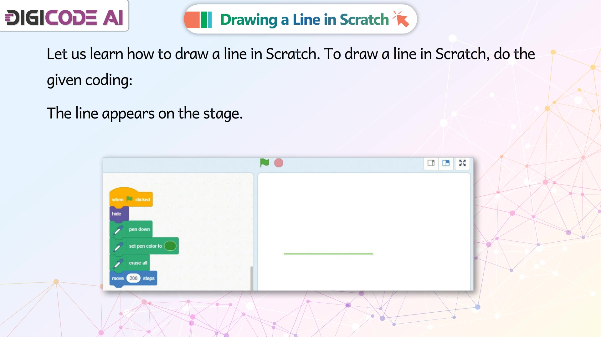Click the pen icon on pen down block
This screenshot has height=337, width=601.
coord(118,230)
